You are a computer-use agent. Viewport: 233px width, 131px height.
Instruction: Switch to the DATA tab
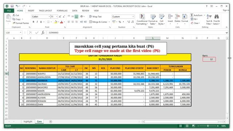[x=75, y=11]
